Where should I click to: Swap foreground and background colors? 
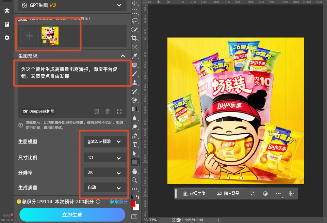pos(138,197)
